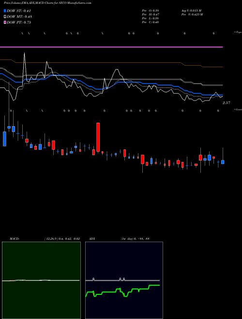Viewport: 242px width, 319px height.
Task: Click the magenta DOW PT legend square
Action: pos(5,22)
